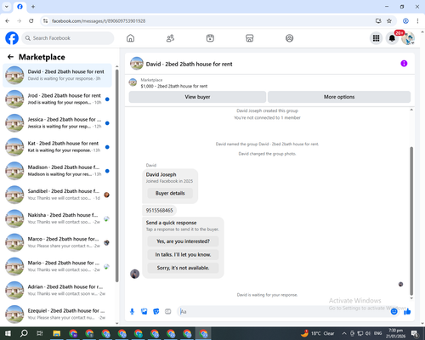Open Task View on the taskbar
Image resolution: width=425 pixels, height=340 pixels.
pyautogui.click(x=40, y=333)
